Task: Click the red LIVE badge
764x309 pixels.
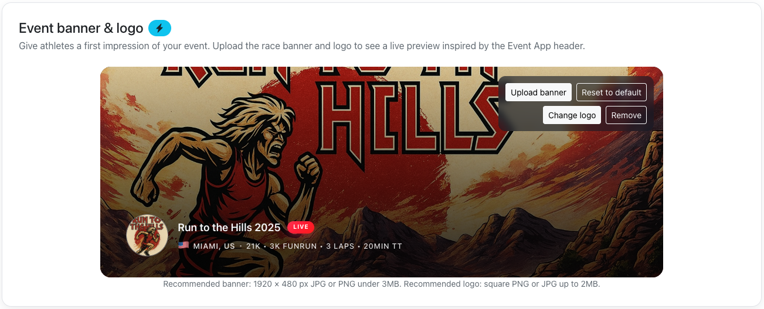Action: pos(301,227)
